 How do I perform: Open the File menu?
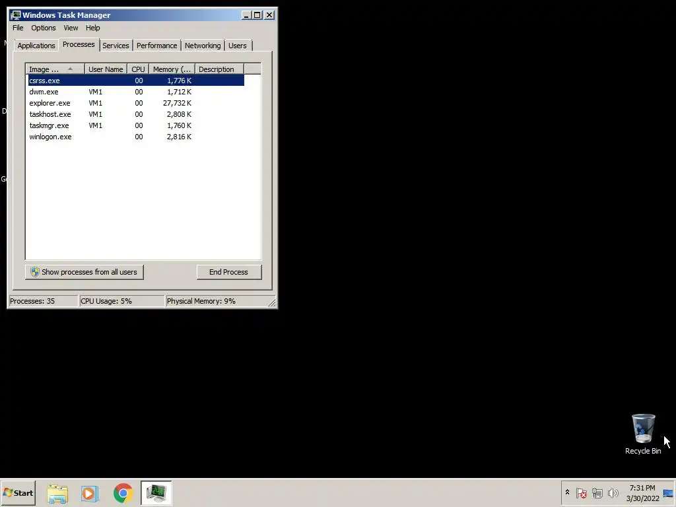coord(18,28)
